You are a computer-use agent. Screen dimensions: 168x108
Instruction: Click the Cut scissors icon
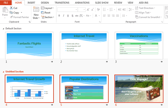pyautogui.click(x=11, y=8)
